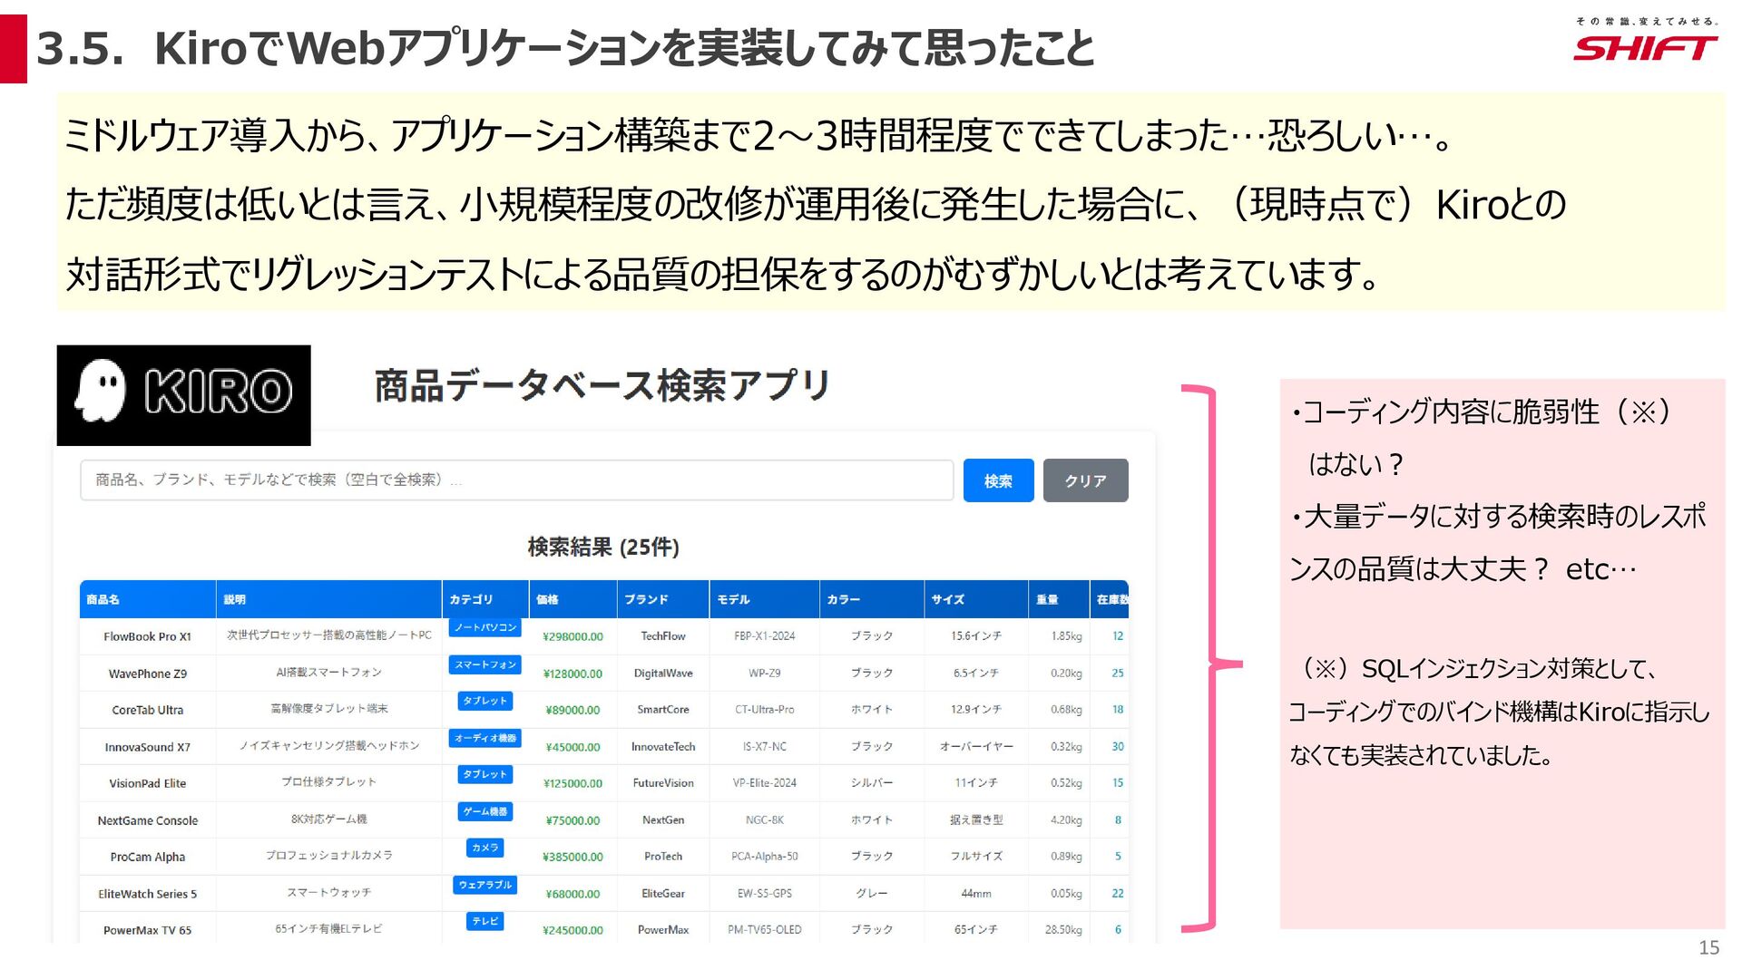This screenshot has height=979, width=1742.
Task: Click the stock count 30 for InnovaSound X7
Action: 1117,746
